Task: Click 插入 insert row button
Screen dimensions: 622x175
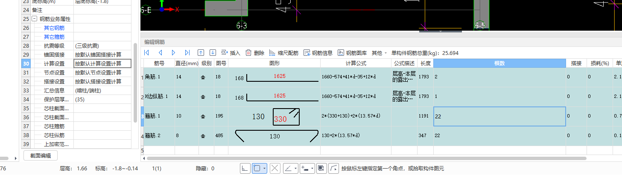Action: coord(231,53)
